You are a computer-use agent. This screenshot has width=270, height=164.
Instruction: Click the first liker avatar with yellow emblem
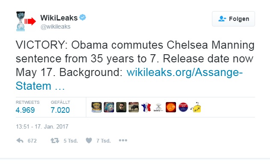pyautogui.click(x=97, y=107)
